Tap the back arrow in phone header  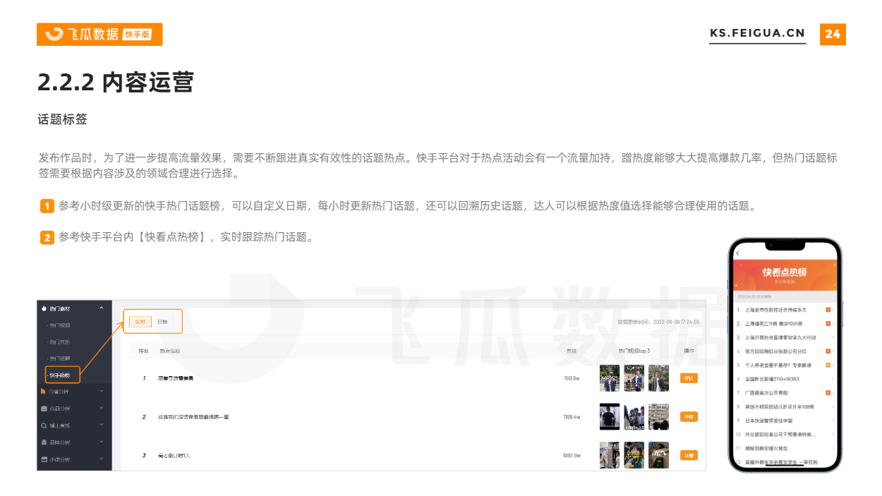[x=737, y=253]
